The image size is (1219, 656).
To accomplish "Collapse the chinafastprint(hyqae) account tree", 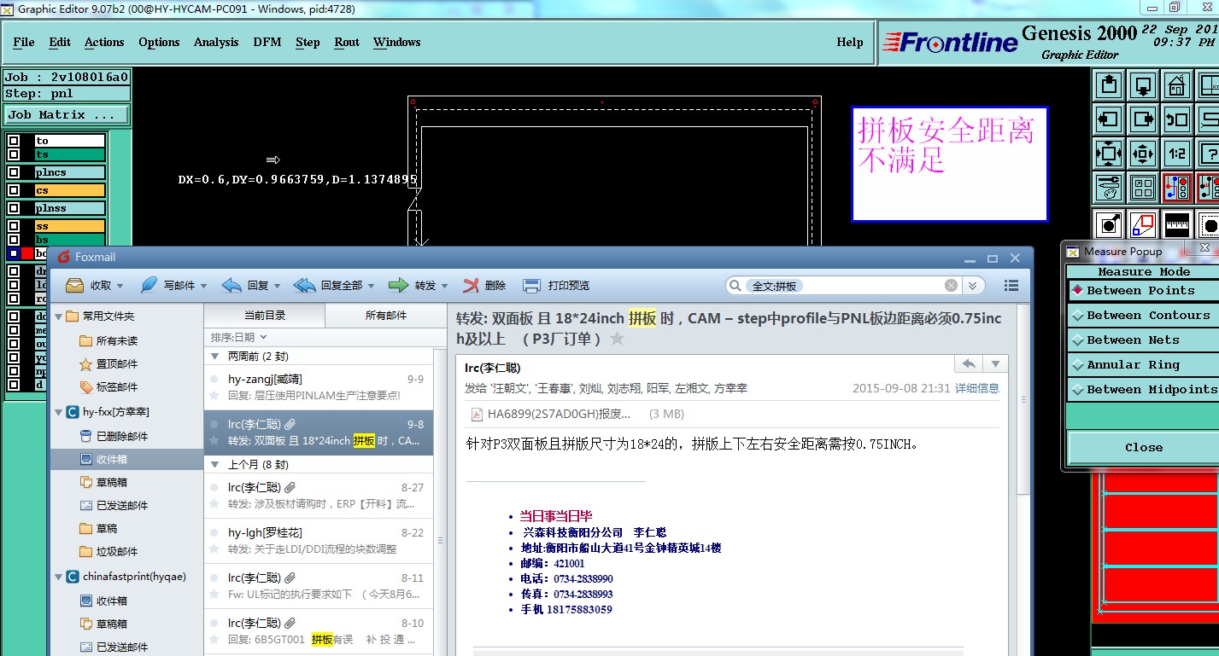I will pos(59,577).
